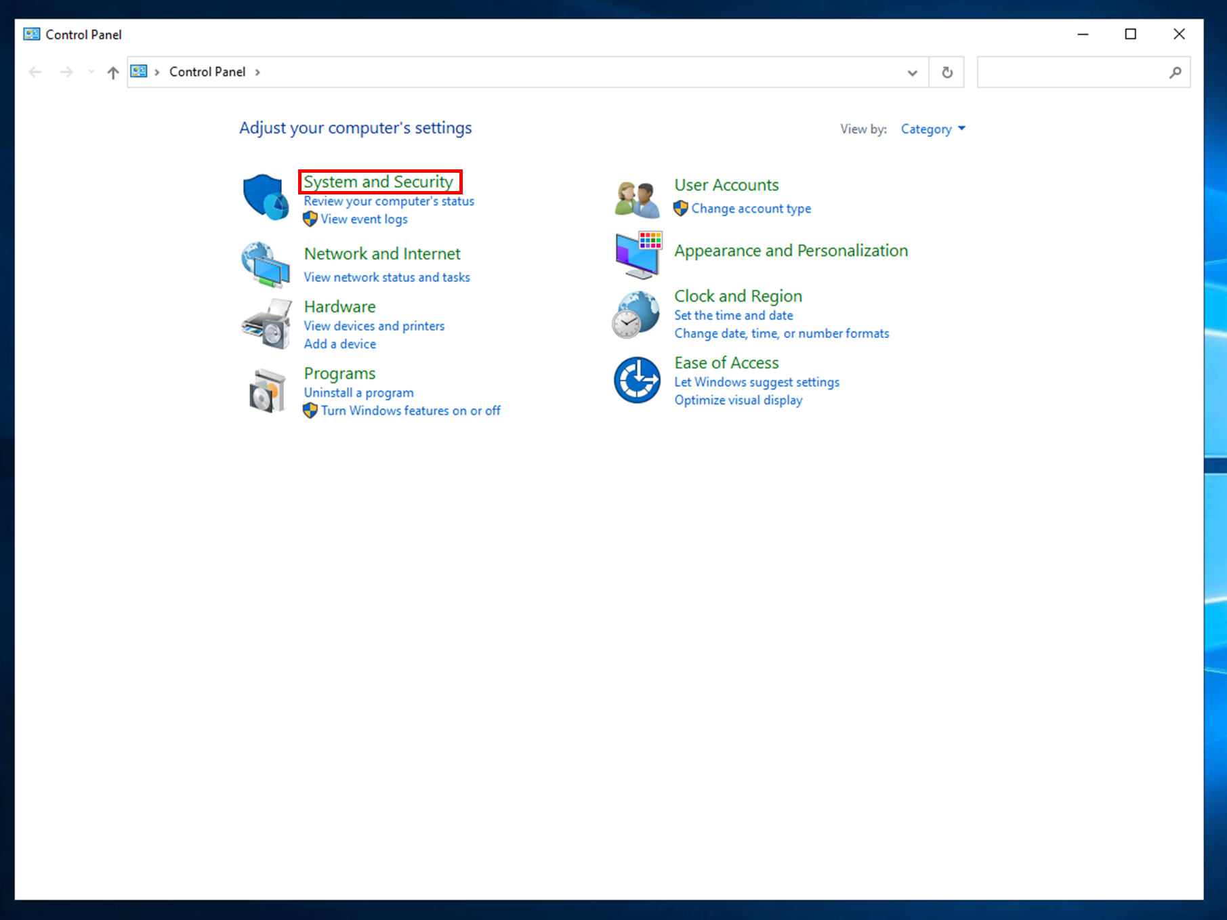
Task: Open the View by Category dropdown
Action: [x=933, y=129]
